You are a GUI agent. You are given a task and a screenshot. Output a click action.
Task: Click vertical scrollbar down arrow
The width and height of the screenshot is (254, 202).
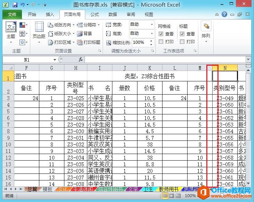pos(248,184)
